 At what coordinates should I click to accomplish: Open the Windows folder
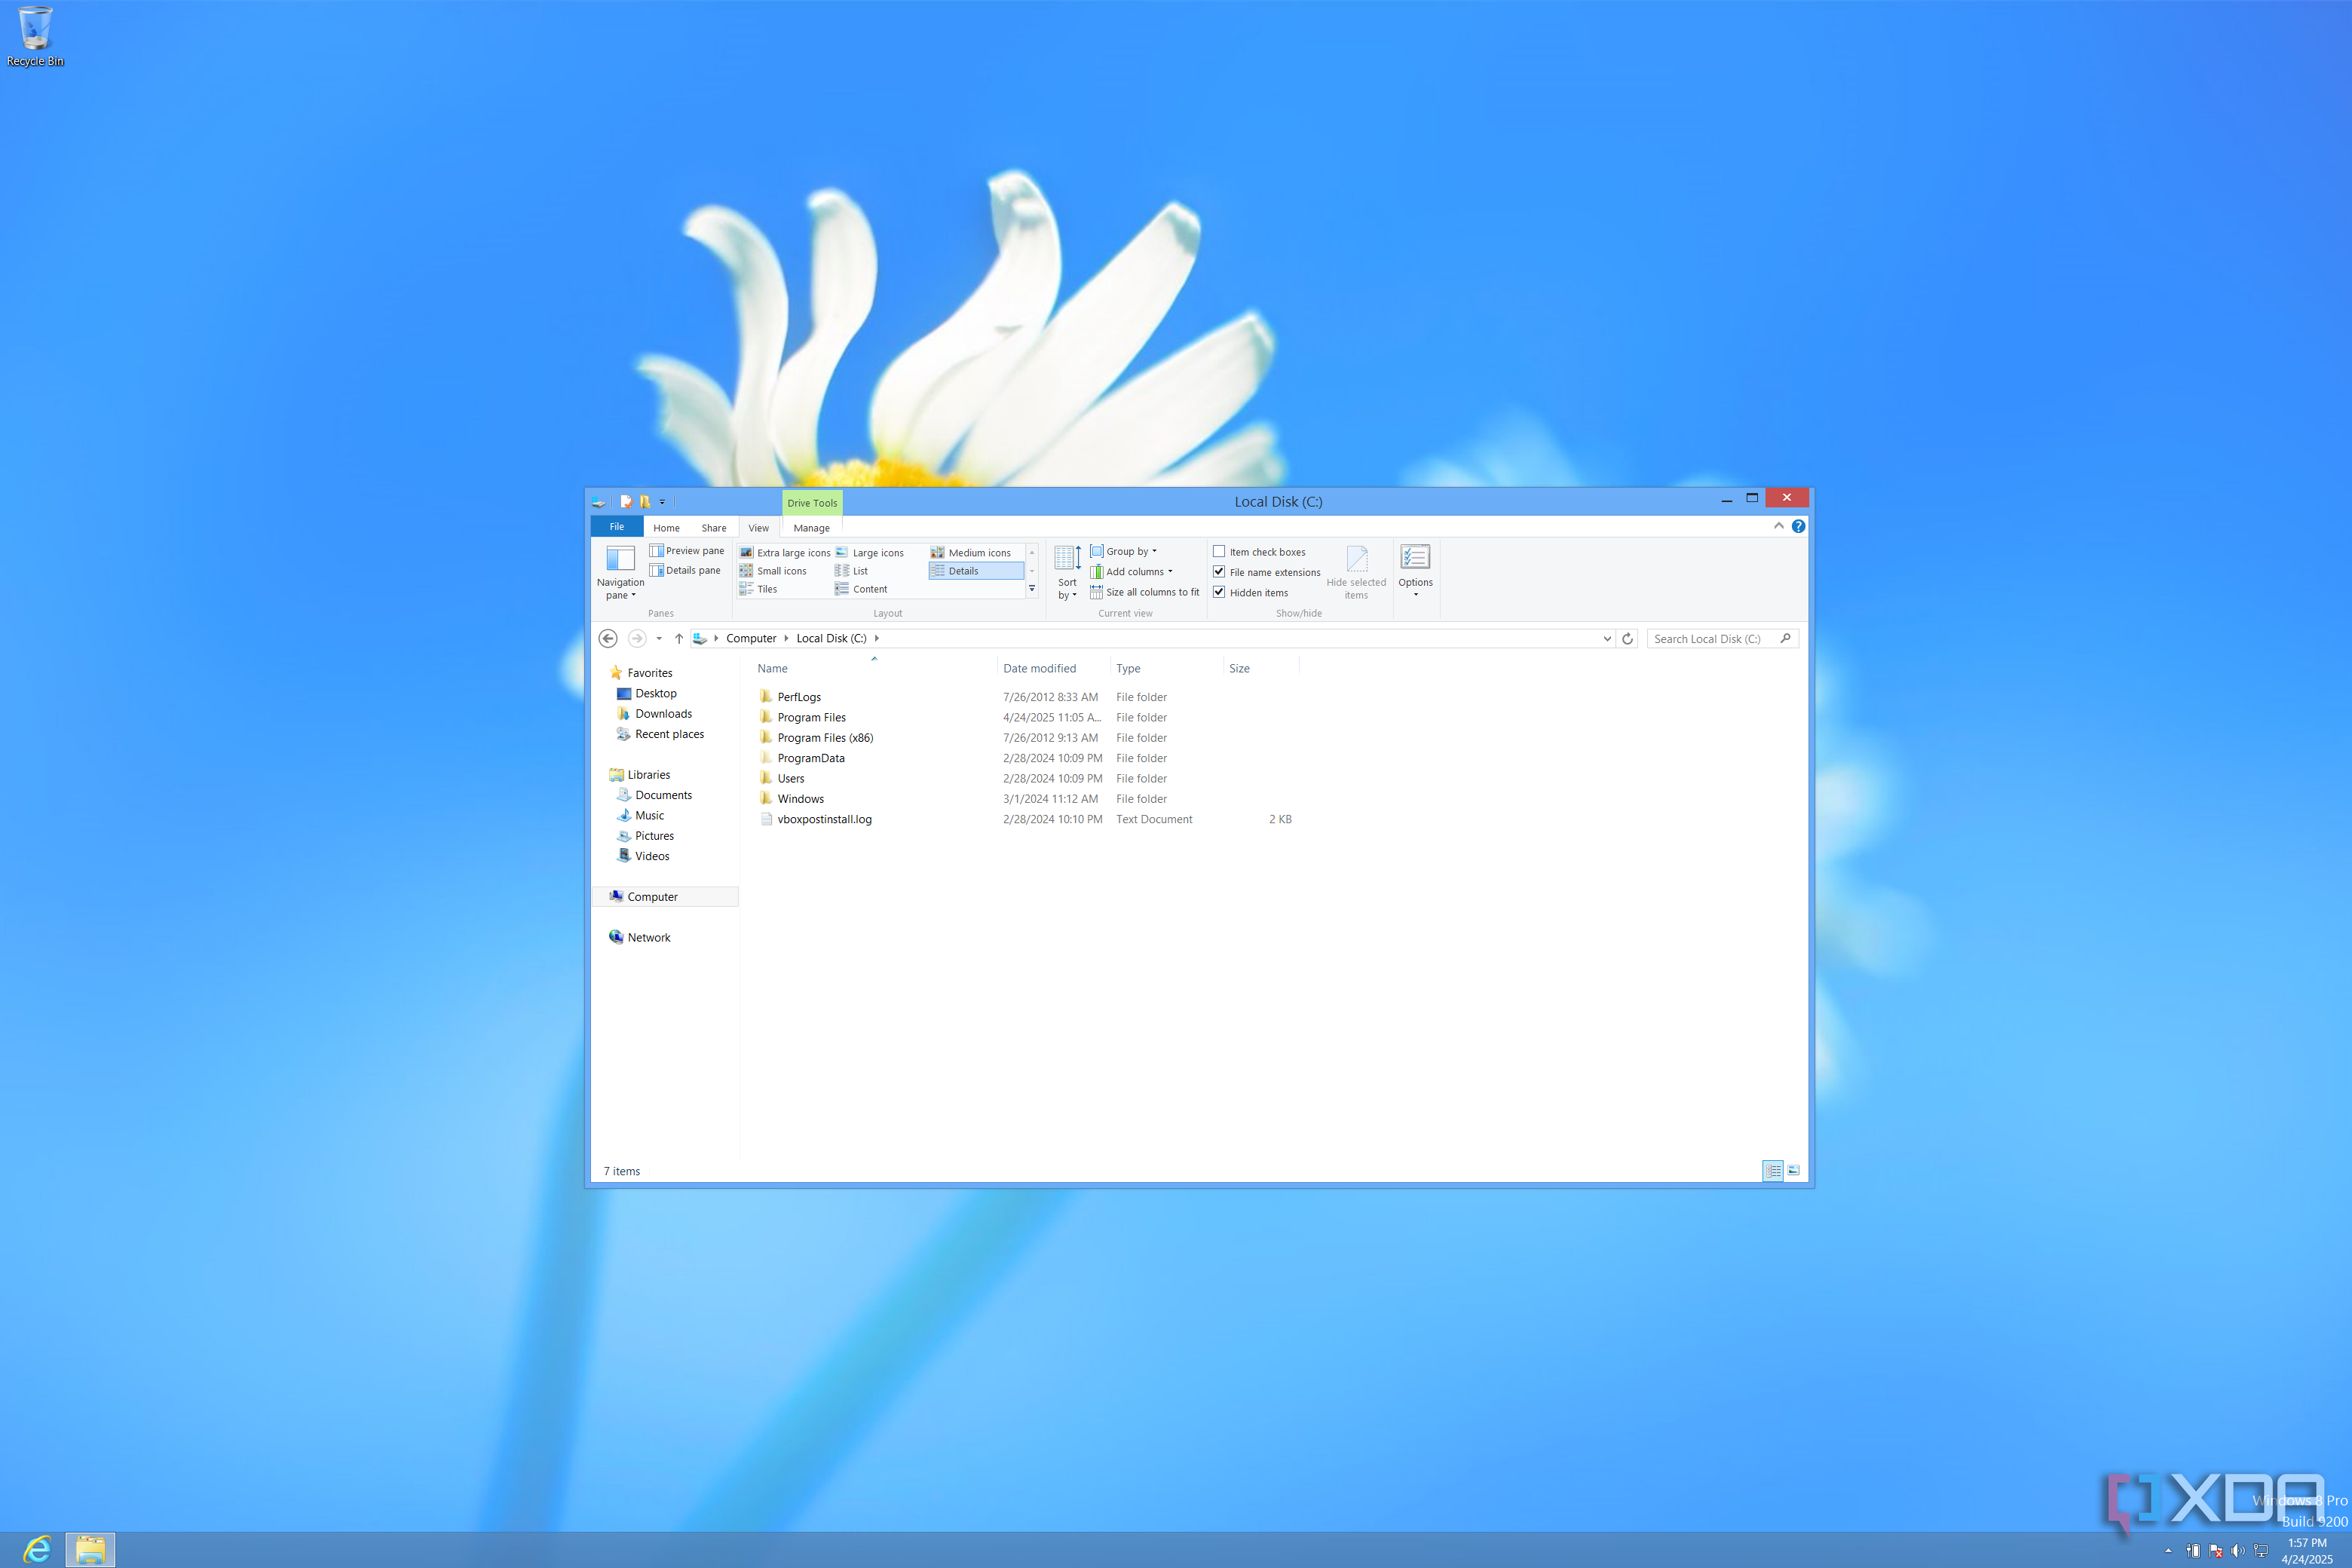(801, 798)
